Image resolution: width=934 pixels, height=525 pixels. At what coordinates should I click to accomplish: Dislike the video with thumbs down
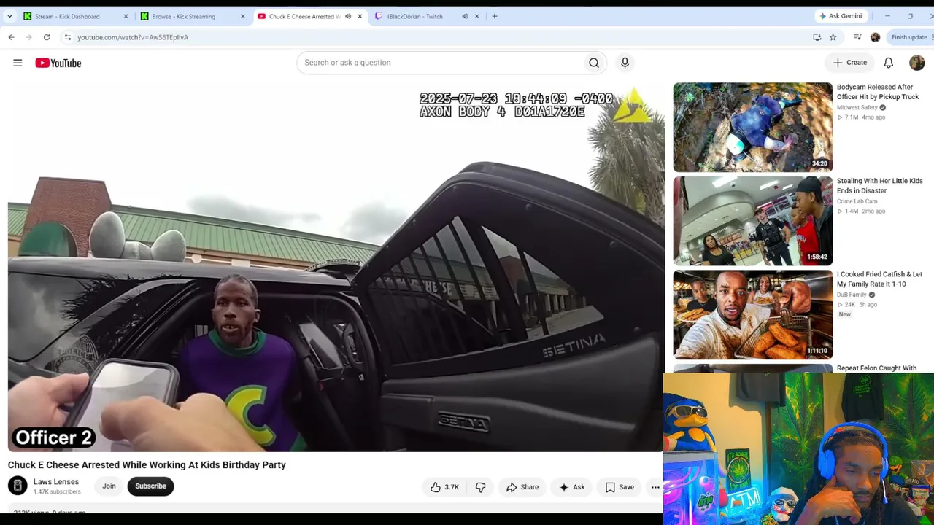pyautogui.click(x=480, y=487)
